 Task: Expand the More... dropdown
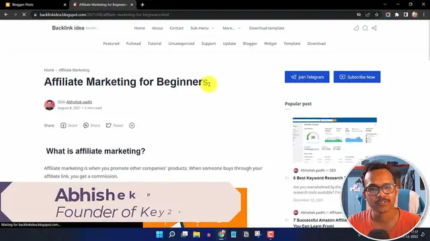pyautogui.click(x=231, y=28)
